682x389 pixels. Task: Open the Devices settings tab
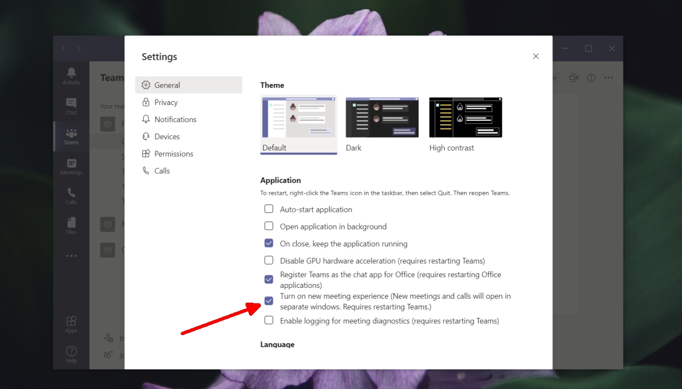coord(189,136)
